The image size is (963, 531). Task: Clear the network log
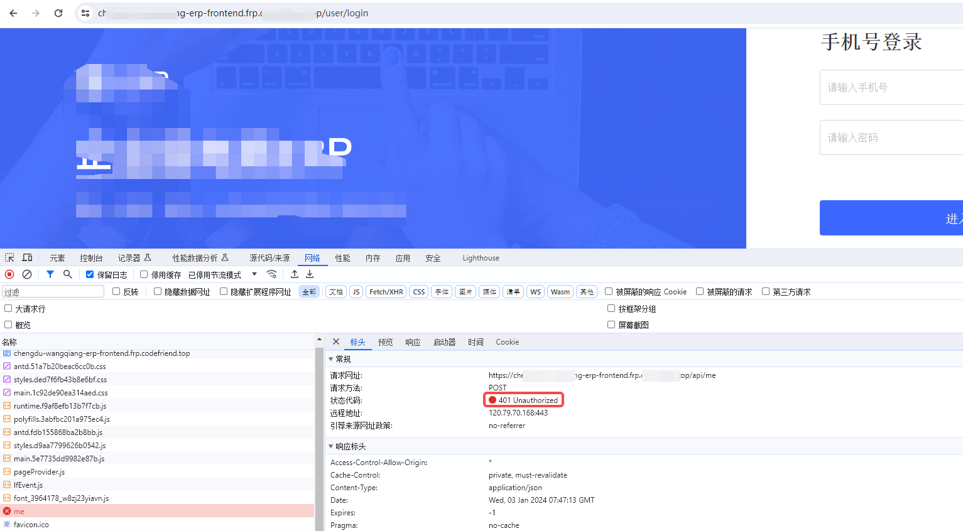pyautogui.click(x=27, y=274)
